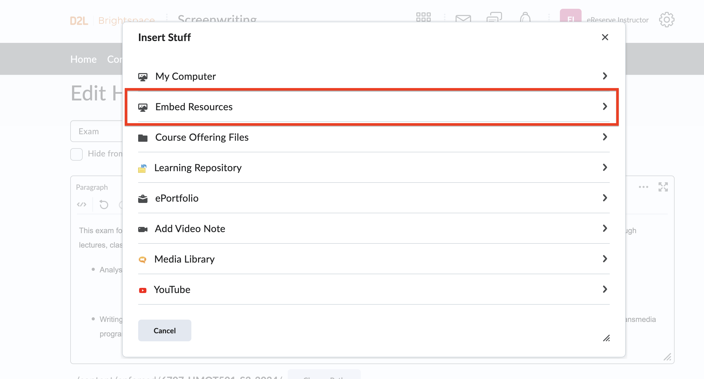
Task: Click the YouTube icon in Insert Stuff
Action: [142, 290]
